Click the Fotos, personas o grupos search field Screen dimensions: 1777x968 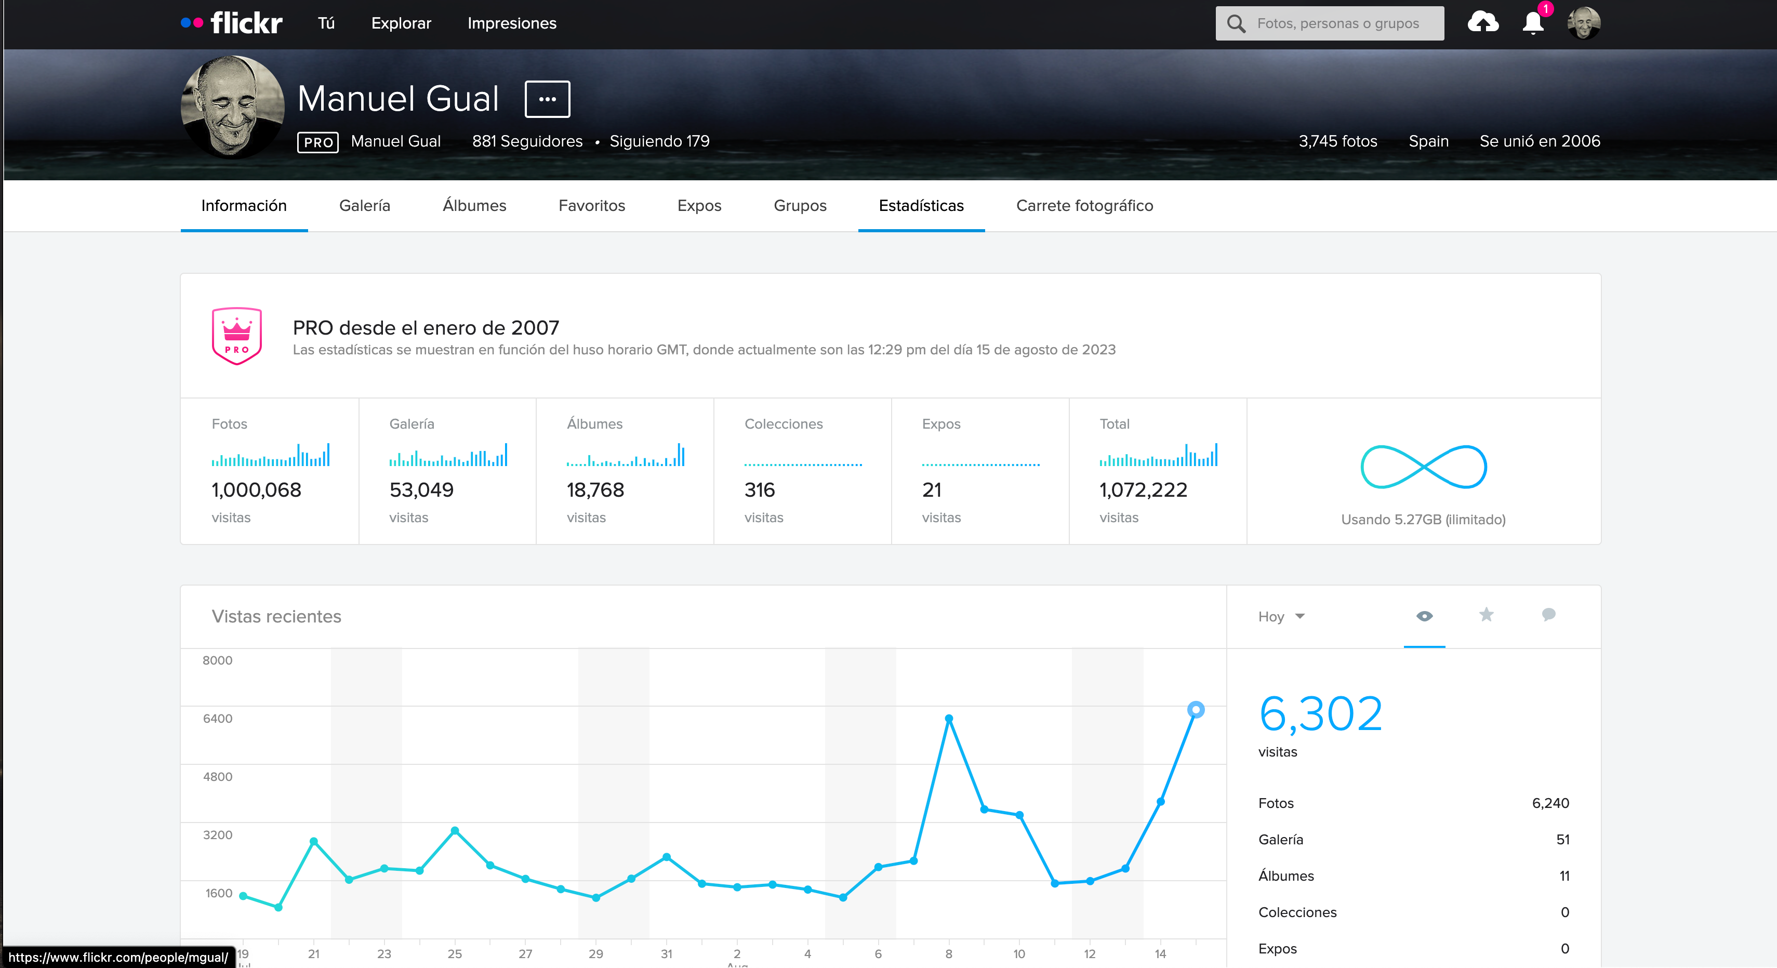pos(1337,23)
